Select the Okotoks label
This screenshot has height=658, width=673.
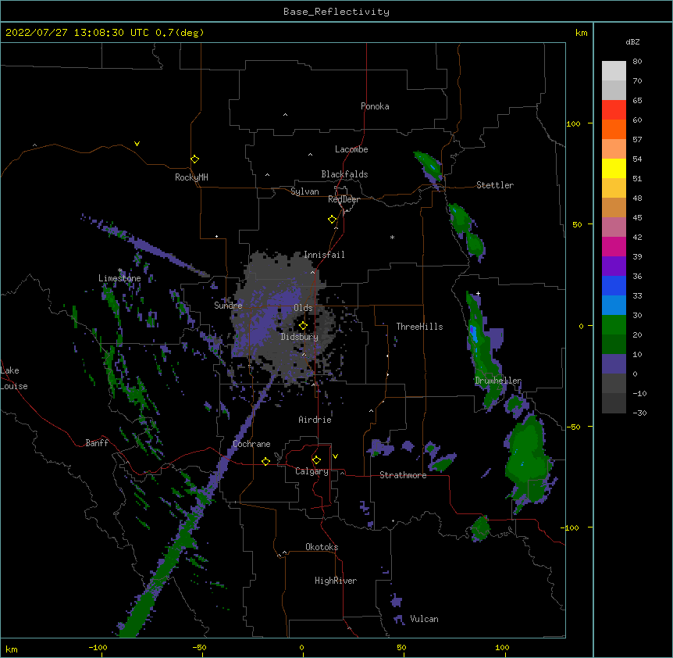[x=322, y=547]
